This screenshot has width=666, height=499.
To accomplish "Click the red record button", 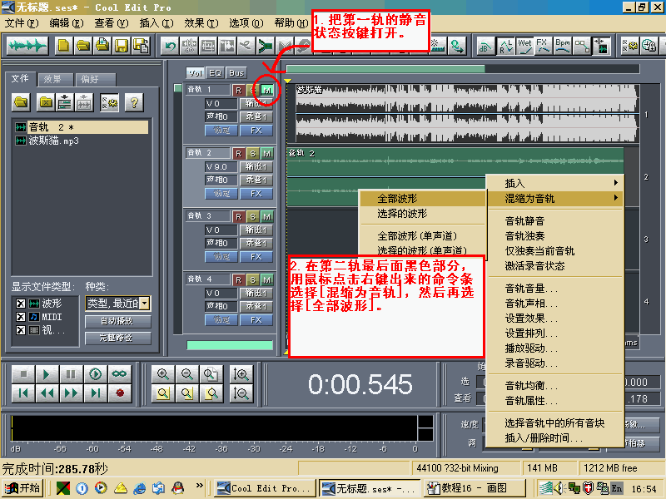I will click(x=120, y=393).
